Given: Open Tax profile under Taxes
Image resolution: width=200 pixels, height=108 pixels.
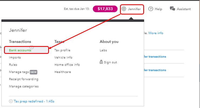Looking at the screenshot, I should [62, 50].
